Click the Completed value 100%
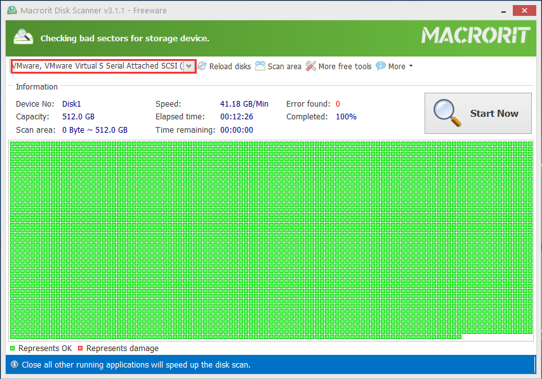542x379 pixels. click(346, 117)
